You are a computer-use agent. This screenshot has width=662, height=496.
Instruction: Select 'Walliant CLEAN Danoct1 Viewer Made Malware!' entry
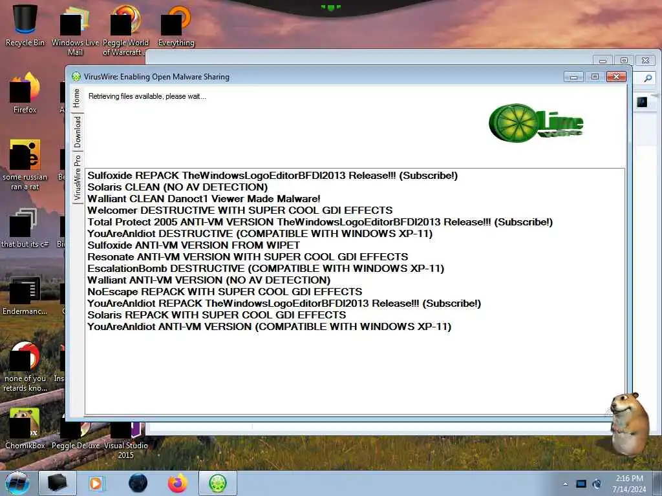204,199
